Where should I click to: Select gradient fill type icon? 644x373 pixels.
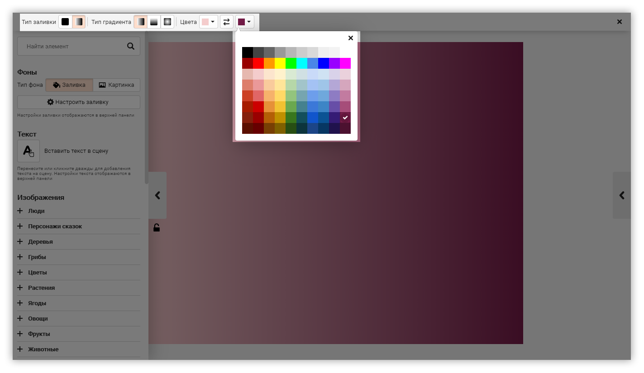coord(79,22)
